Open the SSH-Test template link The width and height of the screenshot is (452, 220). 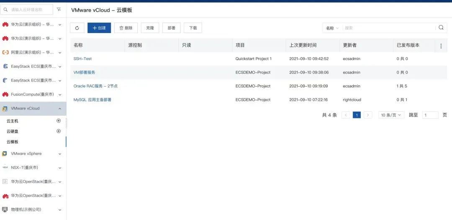82,59
